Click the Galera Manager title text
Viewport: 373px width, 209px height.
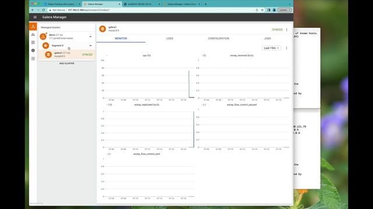click(54, 17)
